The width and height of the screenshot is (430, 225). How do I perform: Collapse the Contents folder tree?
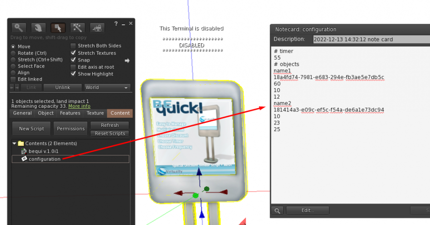[14, 143]
